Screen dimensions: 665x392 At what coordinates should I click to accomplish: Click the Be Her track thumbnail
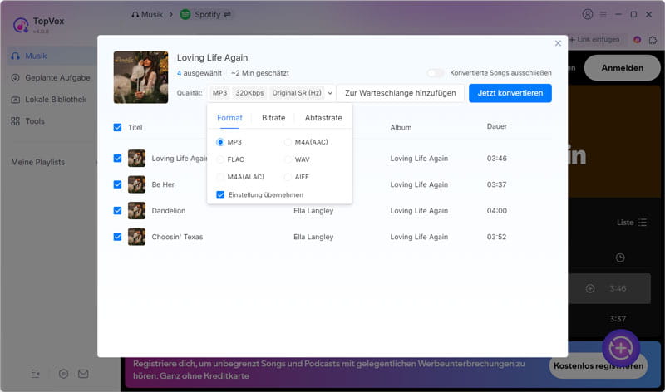point(136,184)
